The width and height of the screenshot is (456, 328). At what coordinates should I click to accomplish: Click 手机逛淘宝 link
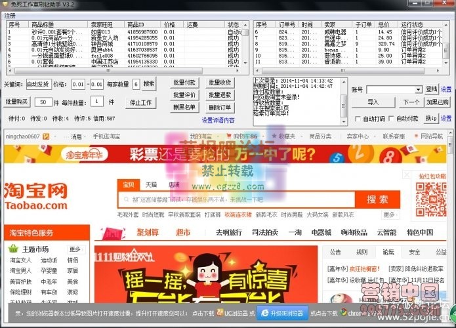point(106,136)
